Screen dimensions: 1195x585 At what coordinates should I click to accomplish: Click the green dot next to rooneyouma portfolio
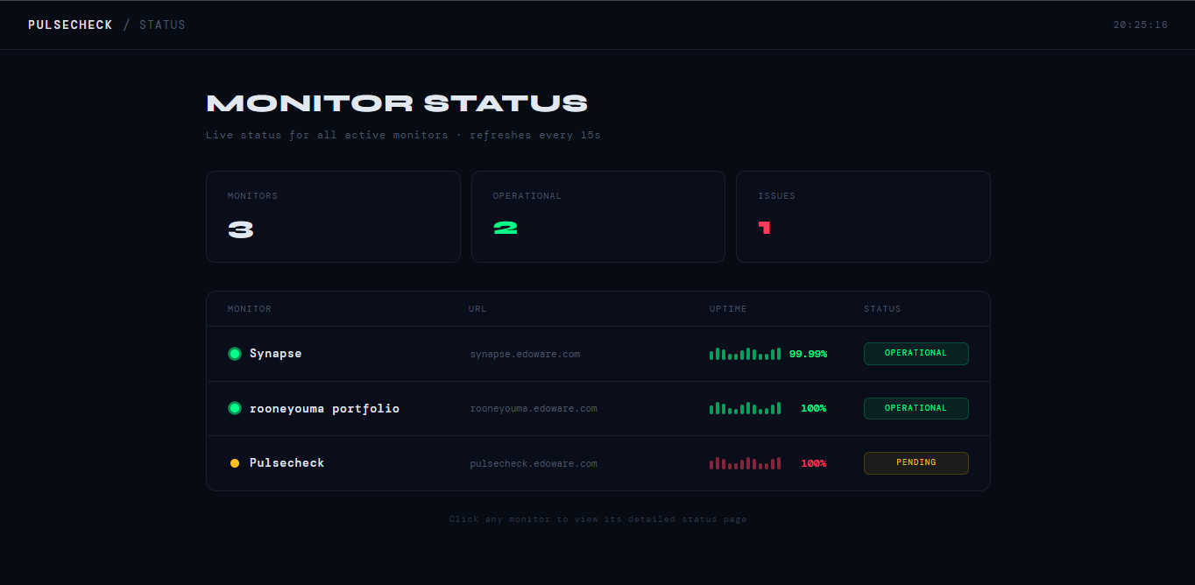tap(235, 408)
